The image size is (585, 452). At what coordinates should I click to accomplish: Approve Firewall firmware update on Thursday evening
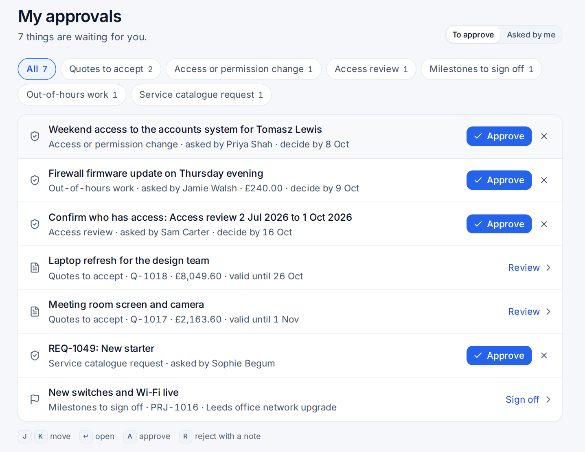[x=499, y=180]
